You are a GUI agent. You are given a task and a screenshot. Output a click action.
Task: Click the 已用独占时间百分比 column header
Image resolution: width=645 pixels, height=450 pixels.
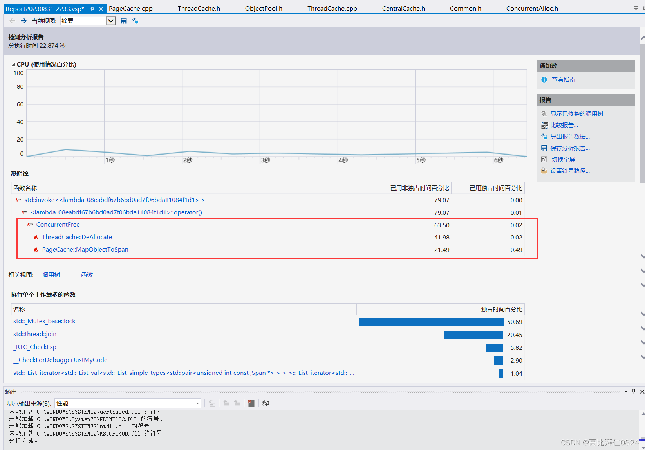coord(488,188)
